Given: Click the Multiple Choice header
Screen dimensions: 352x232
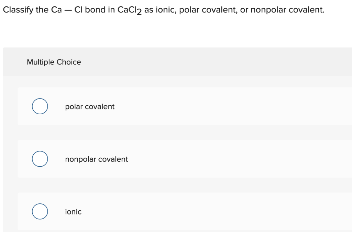Looking at the screenshot, I should point(54,62).
